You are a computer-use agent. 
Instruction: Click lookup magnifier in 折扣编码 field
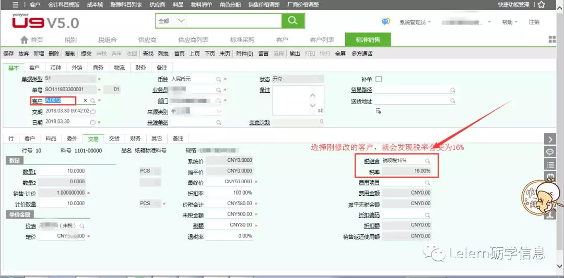tap(427, 215)
